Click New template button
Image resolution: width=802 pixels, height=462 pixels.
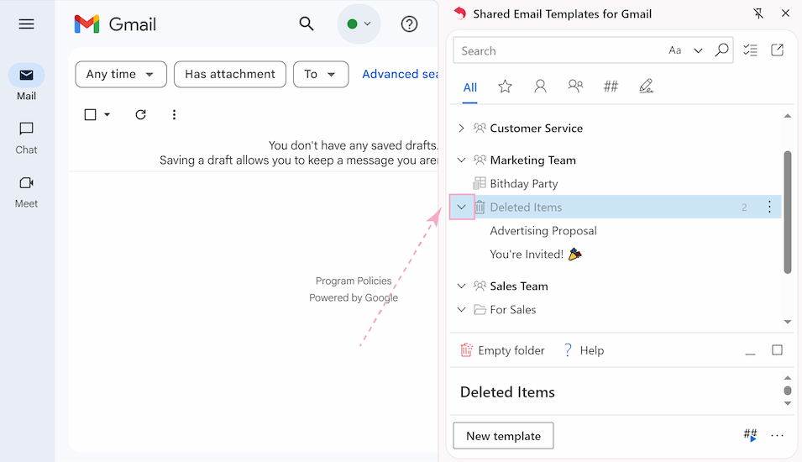(x=503, y=436)
